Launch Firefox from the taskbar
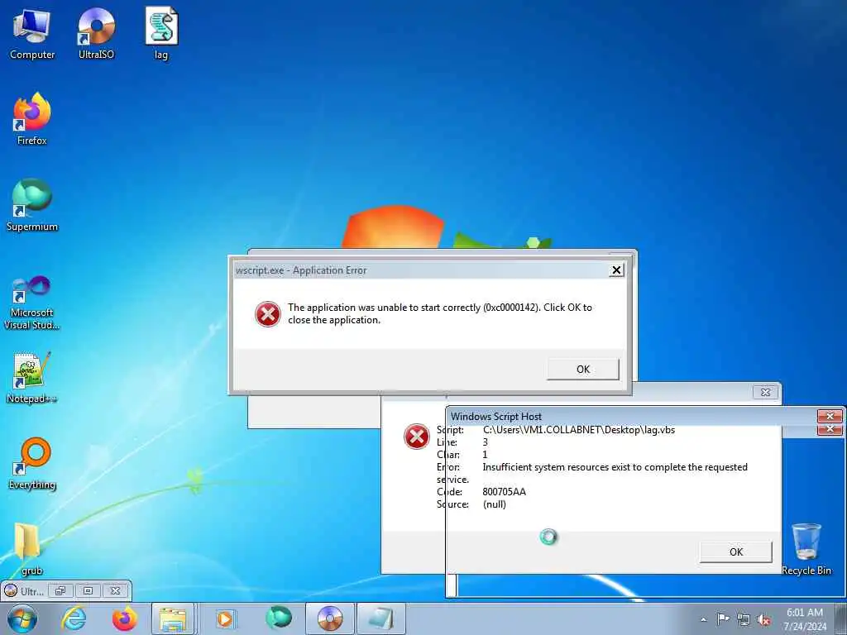Viewport: 847px width, 635px height. tap(125, 618)
